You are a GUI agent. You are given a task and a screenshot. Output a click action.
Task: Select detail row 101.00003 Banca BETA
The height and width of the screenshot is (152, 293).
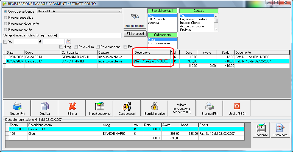127,129
